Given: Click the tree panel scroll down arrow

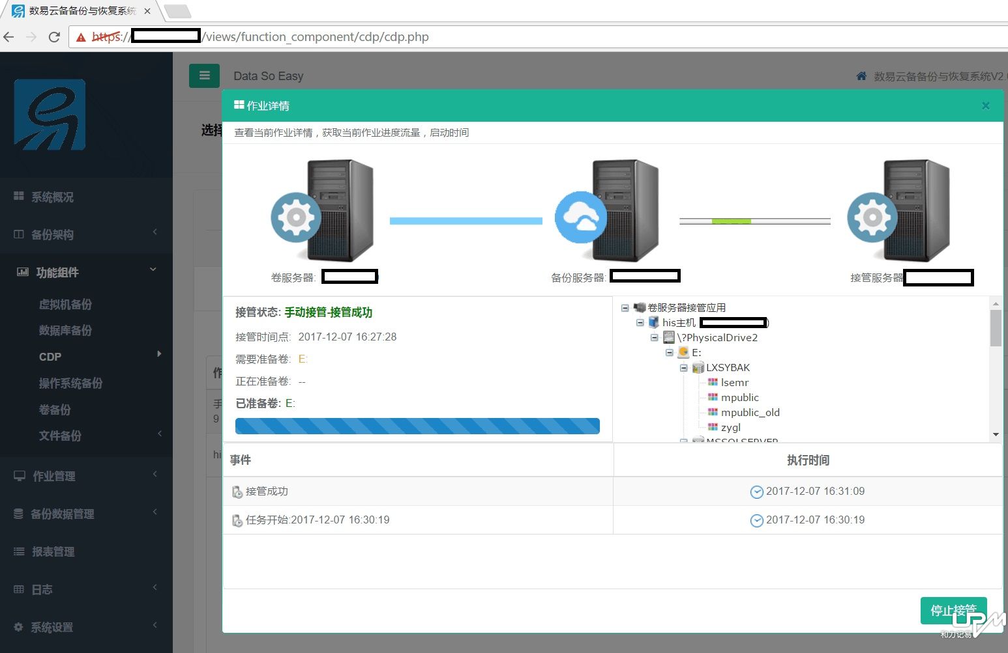Looking at the screenshot, I should pos(996,434).
